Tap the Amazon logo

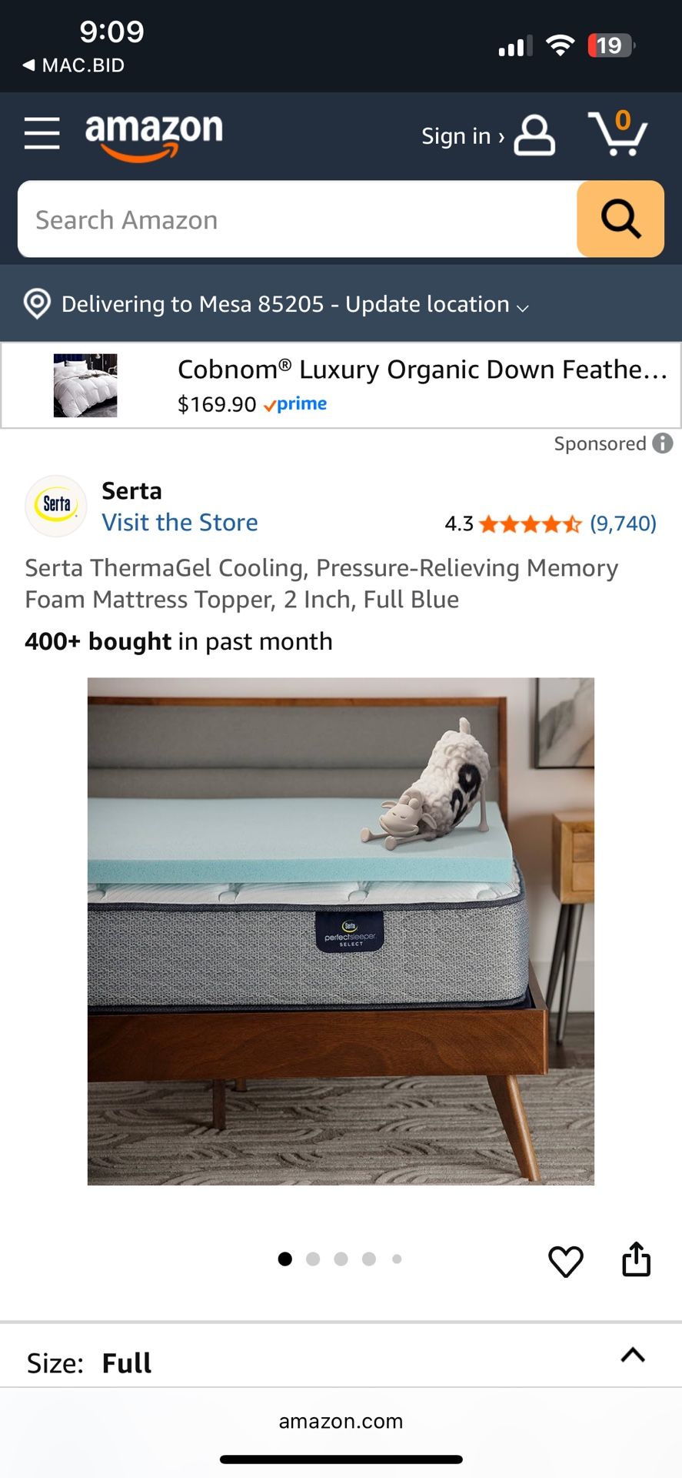click(154, 136)
